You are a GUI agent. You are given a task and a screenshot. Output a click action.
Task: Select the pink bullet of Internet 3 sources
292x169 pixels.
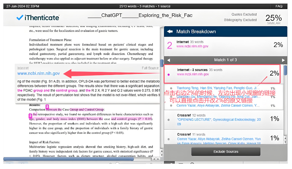(169, 75)
